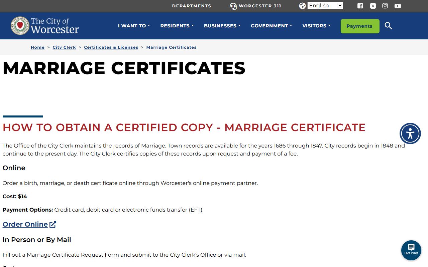Screen dimensions: 428x267
Task: Start a Live Chat session
Action: (x=411, y=250)
